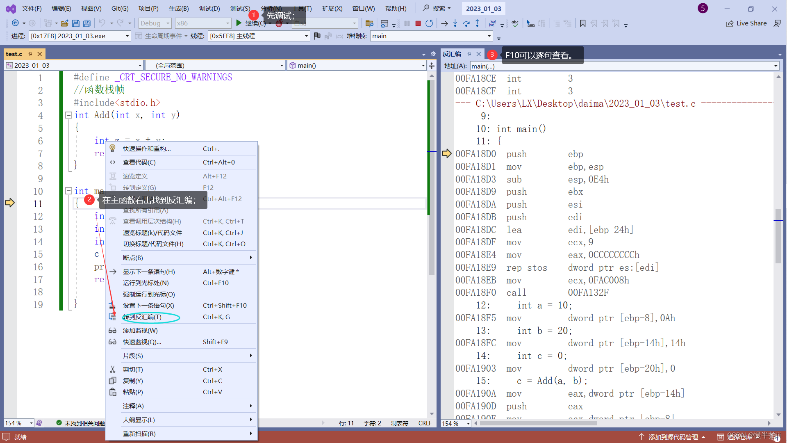Viewport: 787px width, 443px height.
Task: Open the 调试(D) menu
Action: point(209,8)
